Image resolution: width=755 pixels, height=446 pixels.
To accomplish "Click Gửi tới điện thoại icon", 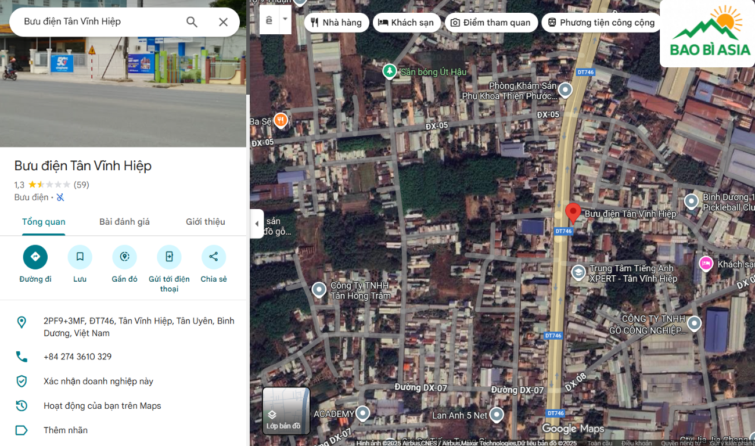I will [169, 257].
